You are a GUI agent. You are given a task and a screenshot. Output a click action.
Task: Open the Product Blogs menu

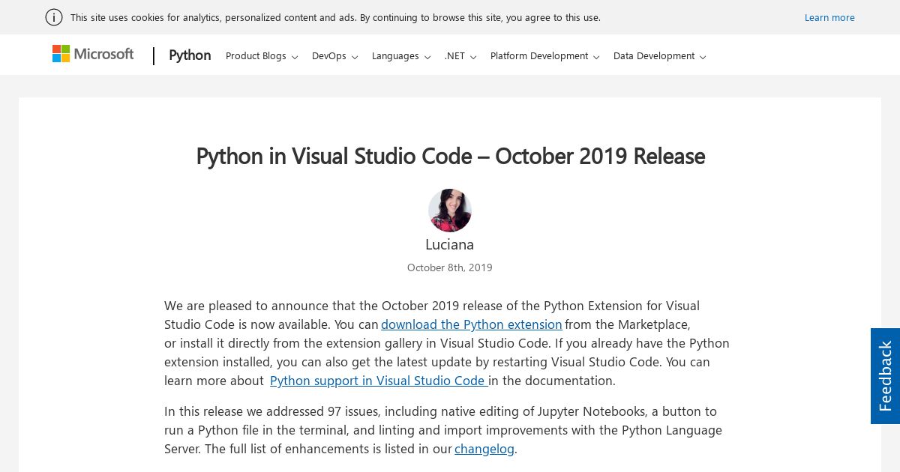pyautogui.click(x=262, y=56)
